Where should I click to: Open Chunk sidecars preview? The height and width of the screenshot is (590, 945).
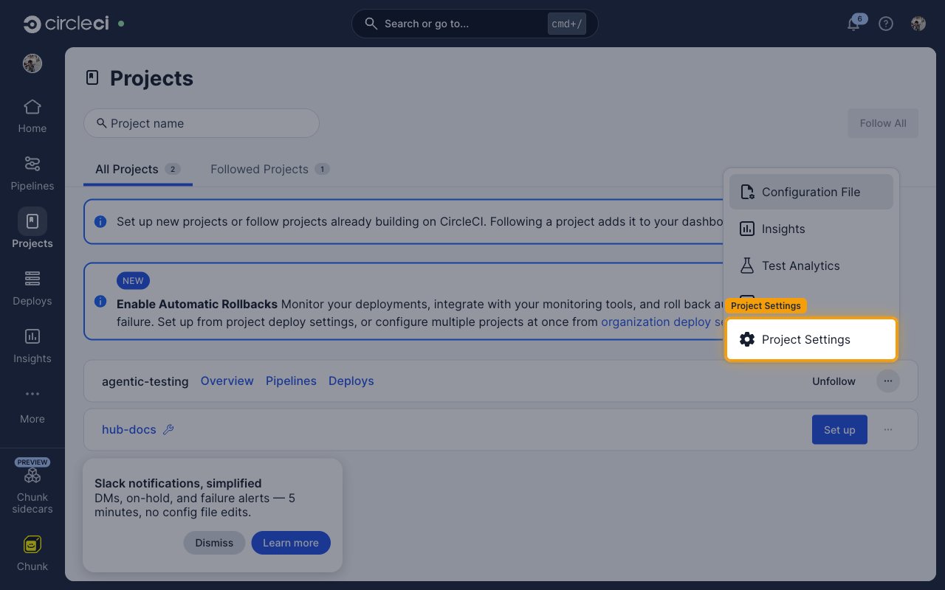click(32, 486)
